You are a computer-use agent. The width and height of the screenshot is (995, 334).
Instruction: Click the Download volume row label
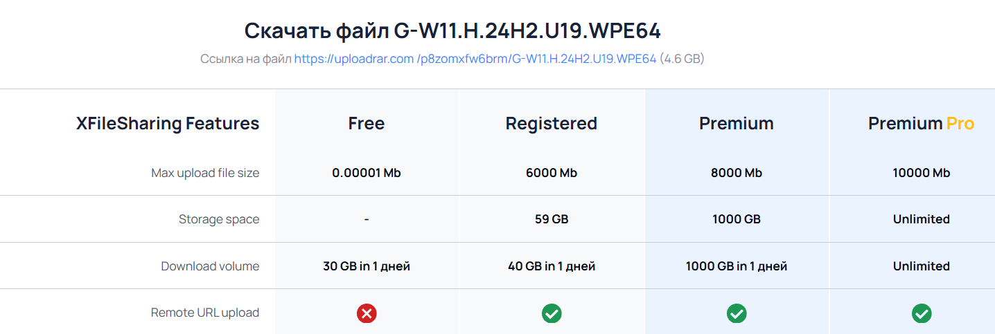tap(211, 266)
